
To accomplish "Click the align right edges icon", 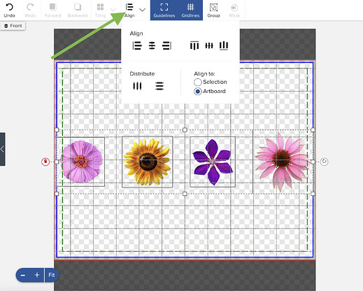I will coord(167,45).
